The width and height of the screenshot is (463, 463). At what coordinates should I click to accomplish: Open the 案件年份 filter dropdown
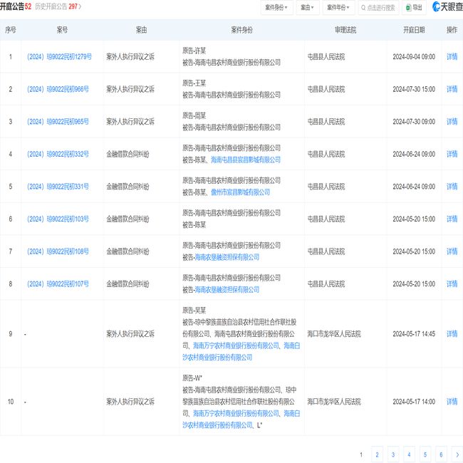[338, 7]
